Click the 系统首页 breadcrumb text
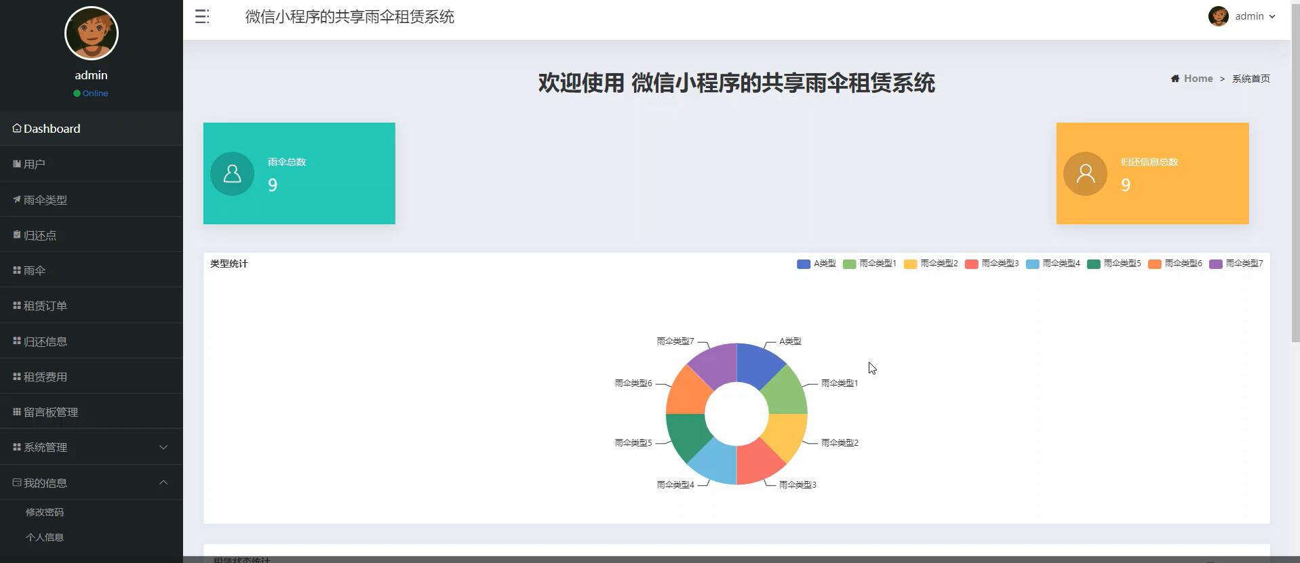Viewport: 1300px width, 563px height. tap(1251, 79)
